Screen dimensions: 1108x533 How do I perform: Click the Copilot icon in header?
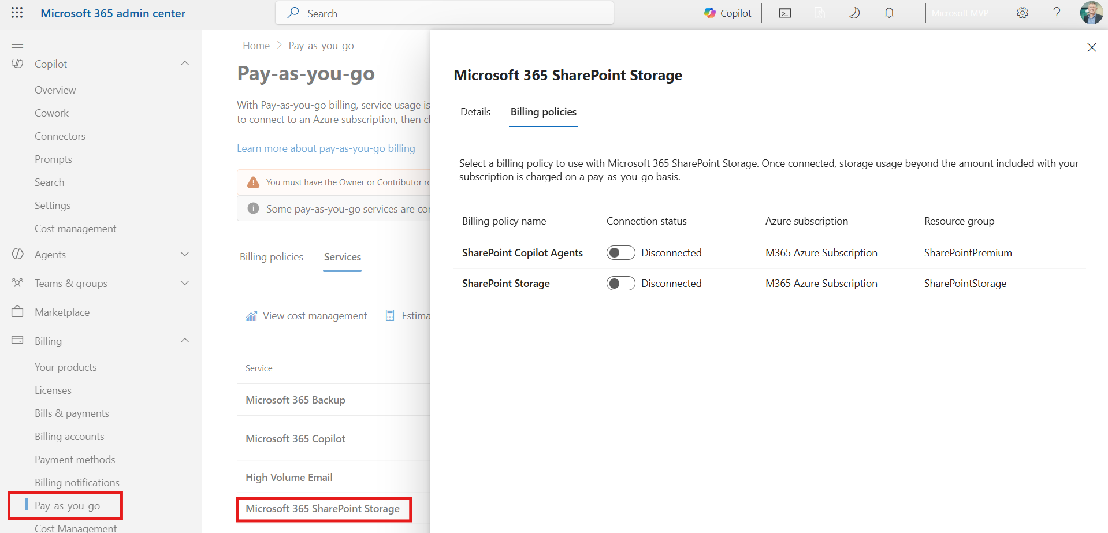pos(709,13)
